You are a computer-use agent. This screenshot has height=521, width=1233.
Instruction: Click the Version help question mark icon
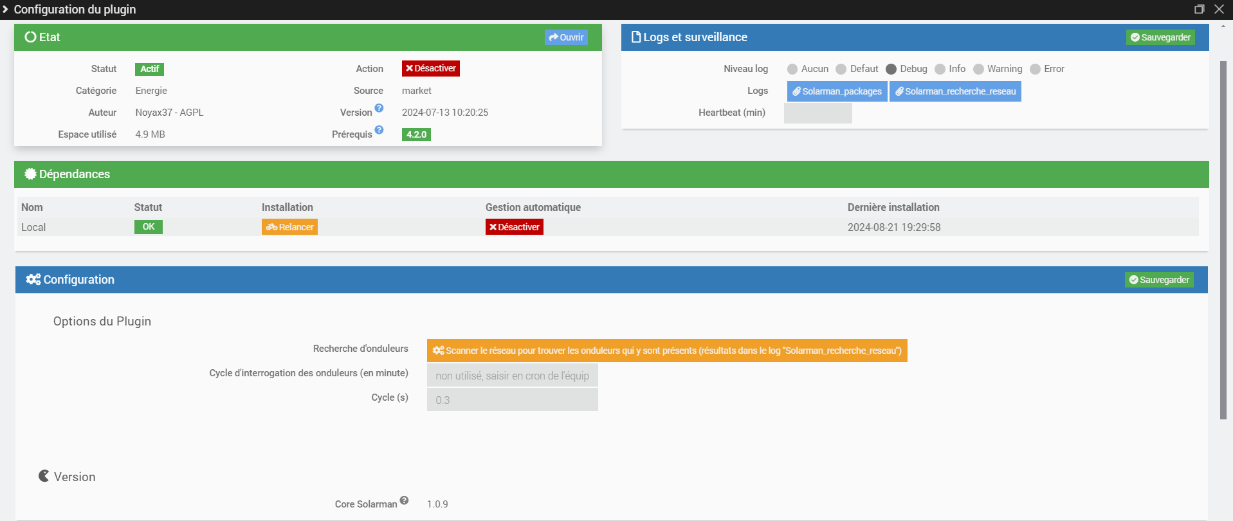coord(379,108)
